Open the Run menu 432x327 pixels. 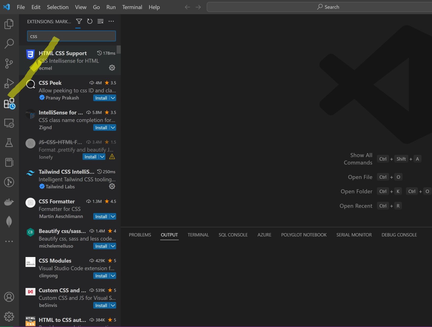click(x=111, y=7)
